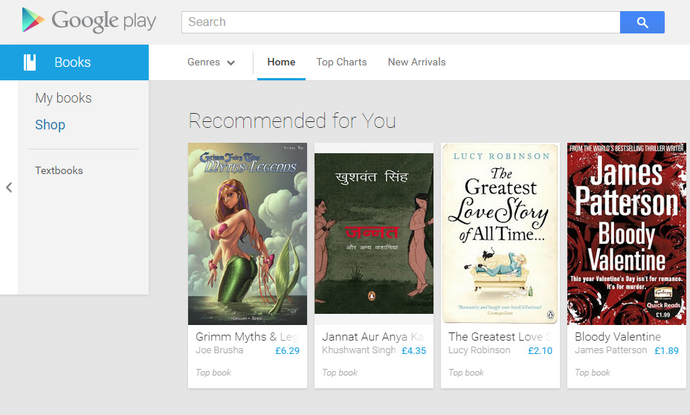Click the Grimm Myths & Leg title
The image size is (690, 415).
coord(248,337)
